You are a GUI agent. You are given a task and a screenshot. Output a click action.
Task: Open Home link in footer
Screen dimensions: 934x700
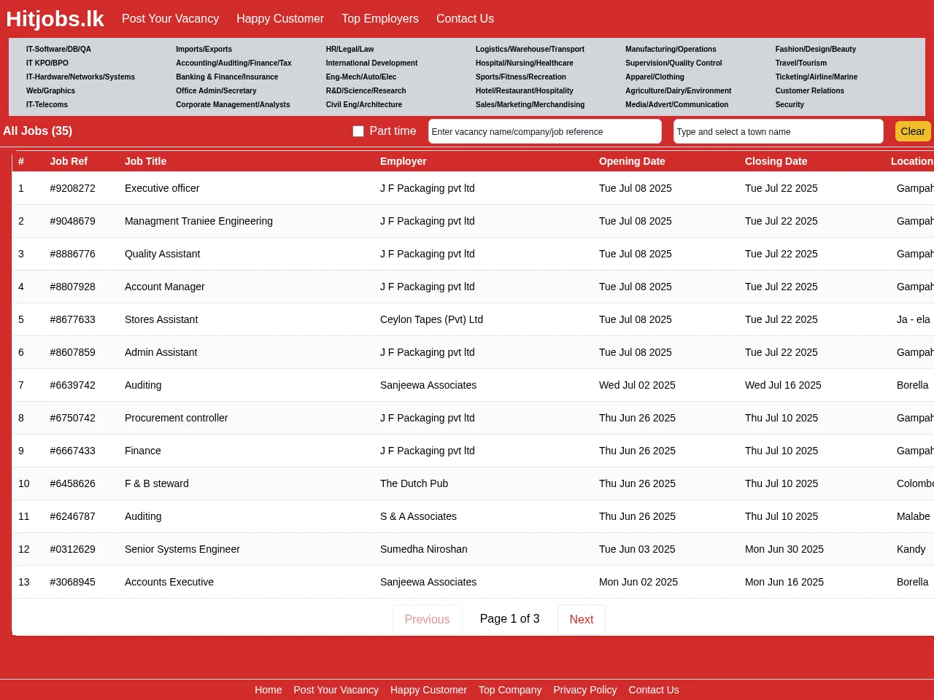click(x=268, y=690)
